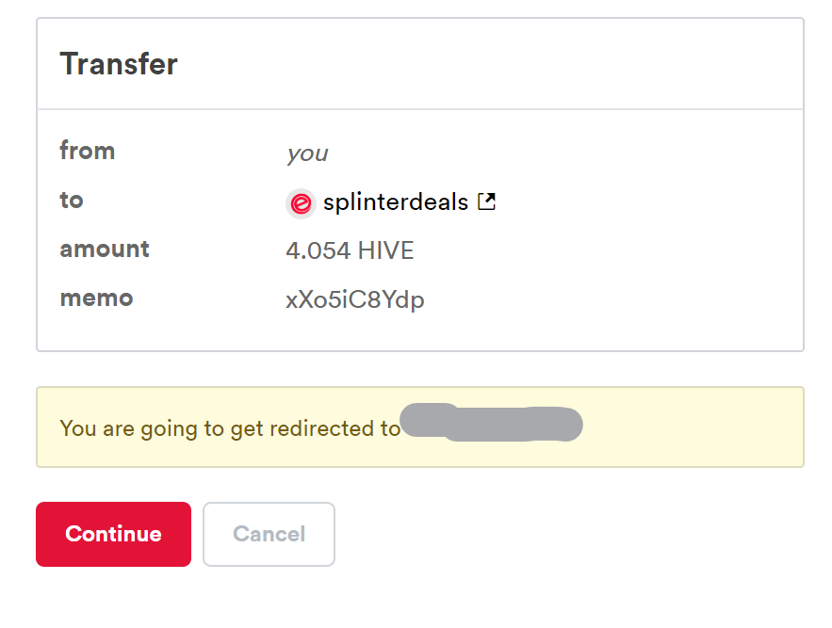Click the 4.054 amount number
Viewport: 832px width, 628px height.
[x=318, y=250]
